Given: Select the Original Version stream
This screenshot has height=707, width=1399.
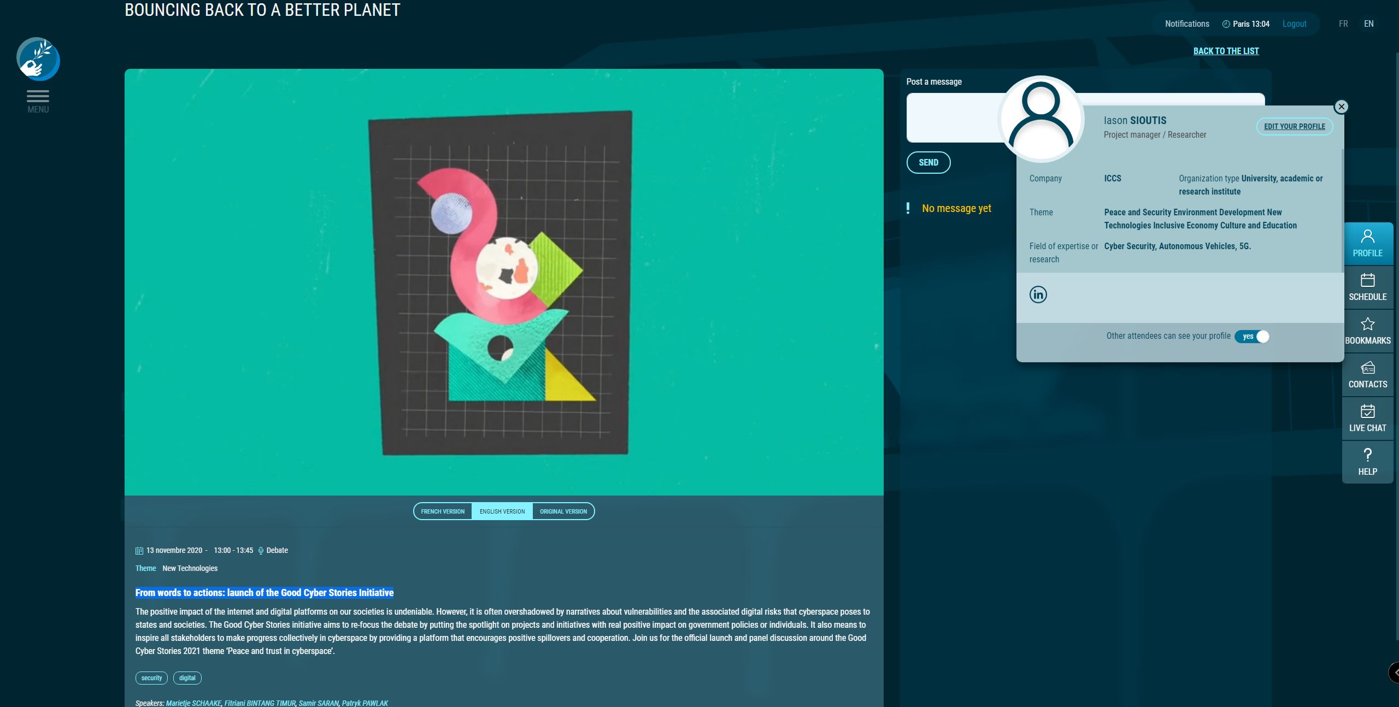Looking at the screenshot, I should (563, 511).
